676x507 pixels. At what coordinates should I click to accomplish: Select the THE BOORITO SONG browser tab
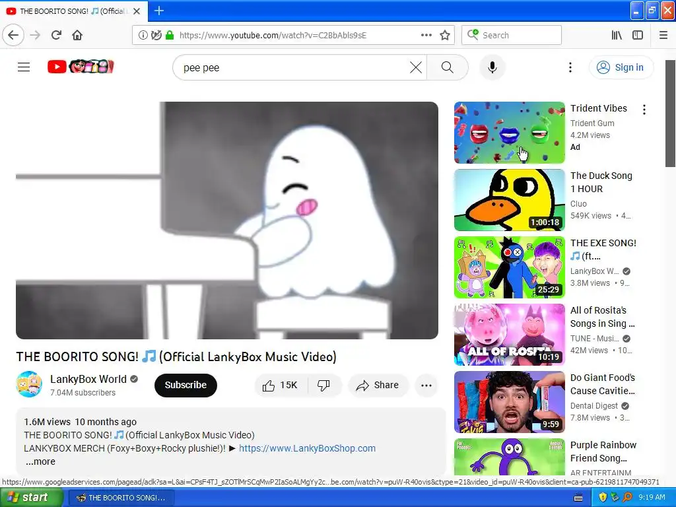74,11
